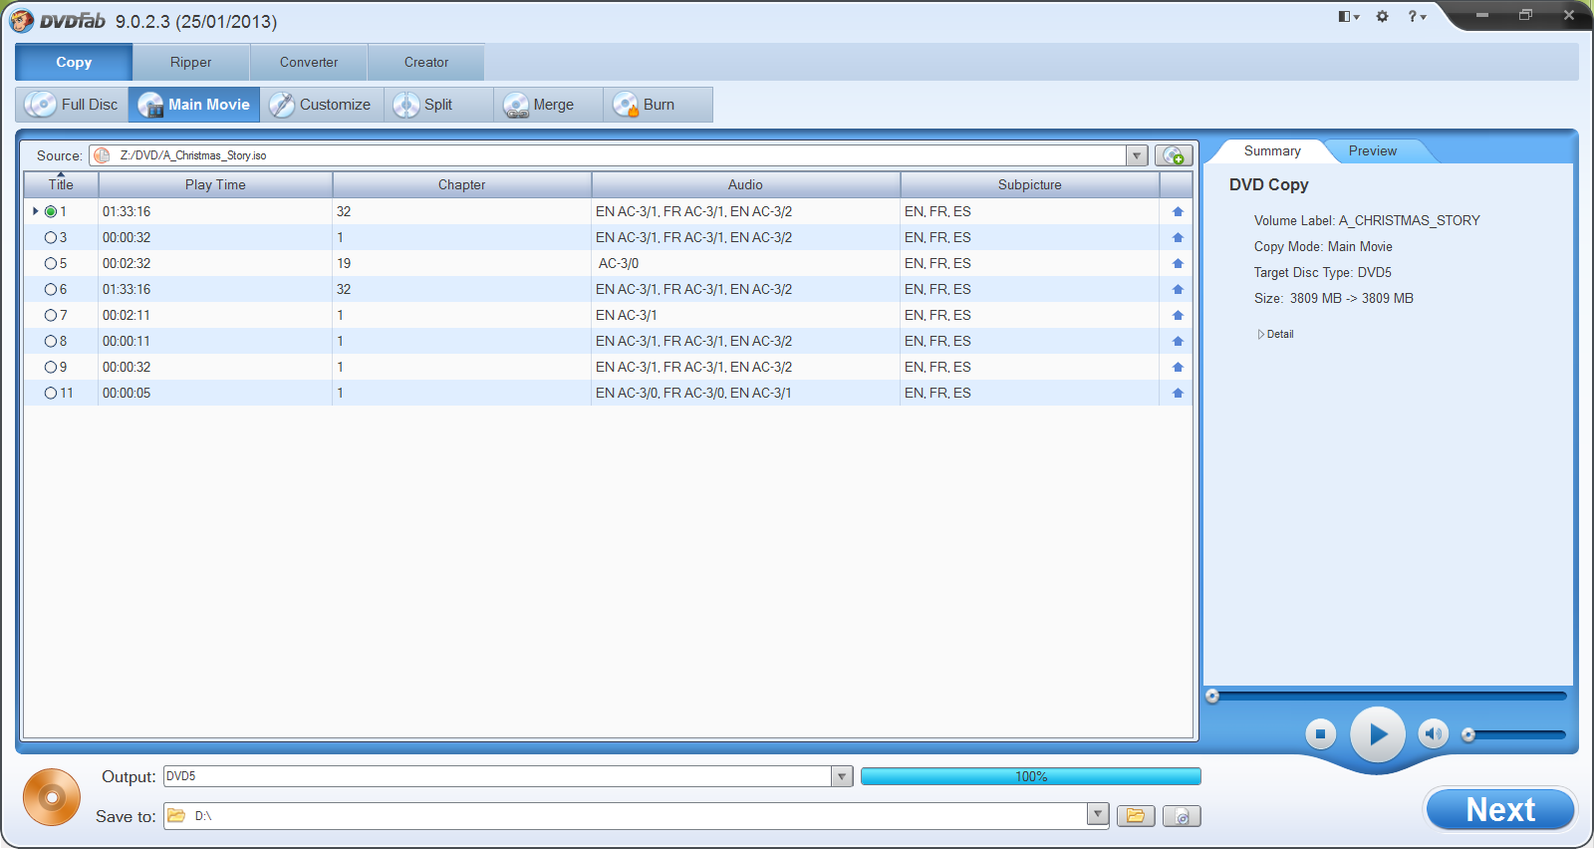Viewport: 1594px width, 849px height.
Task: Click the blue arrow icon for title 3
Action: [x=1178, y=237]
